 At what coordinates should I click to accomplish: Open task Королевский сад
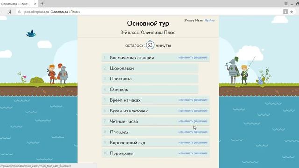[128, 143]
